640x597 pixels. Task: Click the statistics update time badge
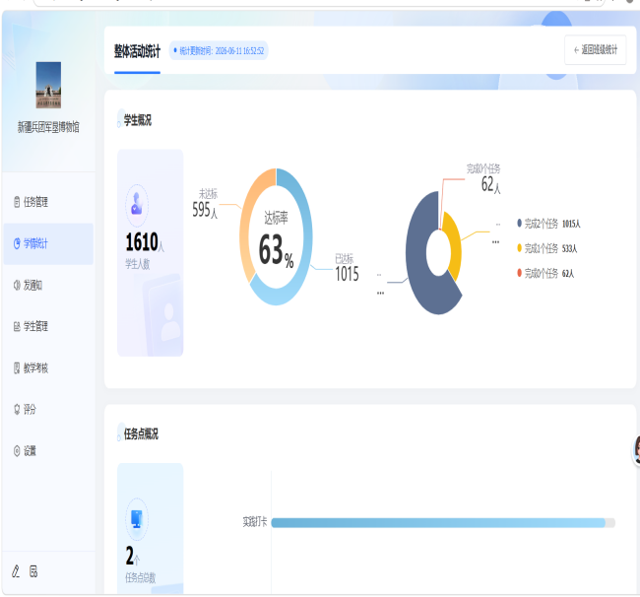(x=219, y=50)
